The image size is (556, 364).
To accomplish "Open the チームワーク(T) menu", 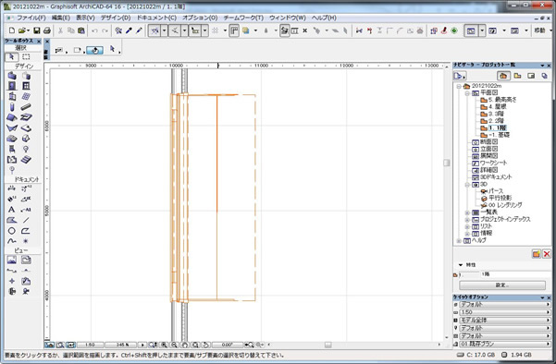I will [x=243, y=18].
